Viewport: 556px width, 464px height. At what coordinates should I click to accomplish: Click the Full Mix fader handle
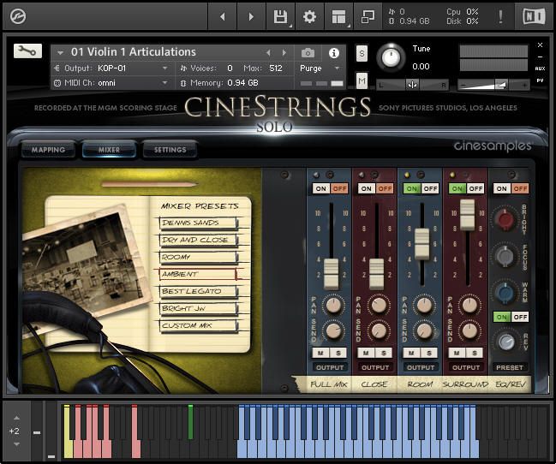point(332,272)
